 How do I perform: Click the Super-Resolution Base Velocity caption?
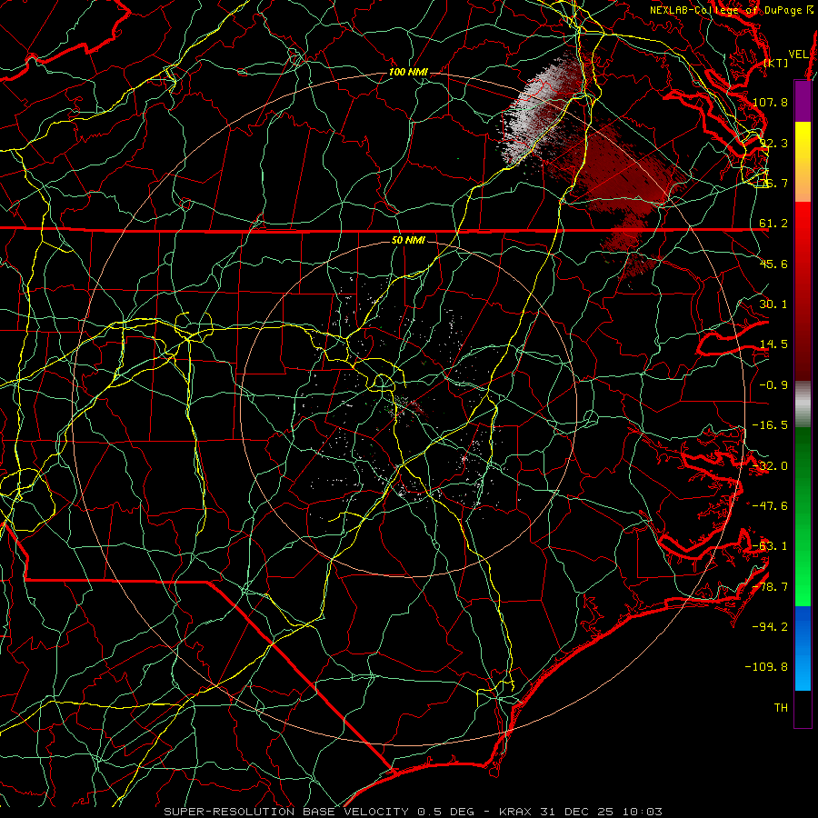click(414, 812)
